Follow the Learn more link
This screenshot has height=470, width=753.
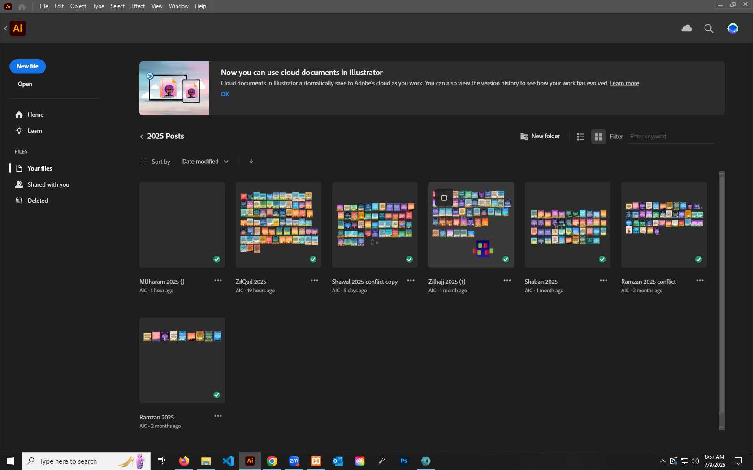(624, 83)
